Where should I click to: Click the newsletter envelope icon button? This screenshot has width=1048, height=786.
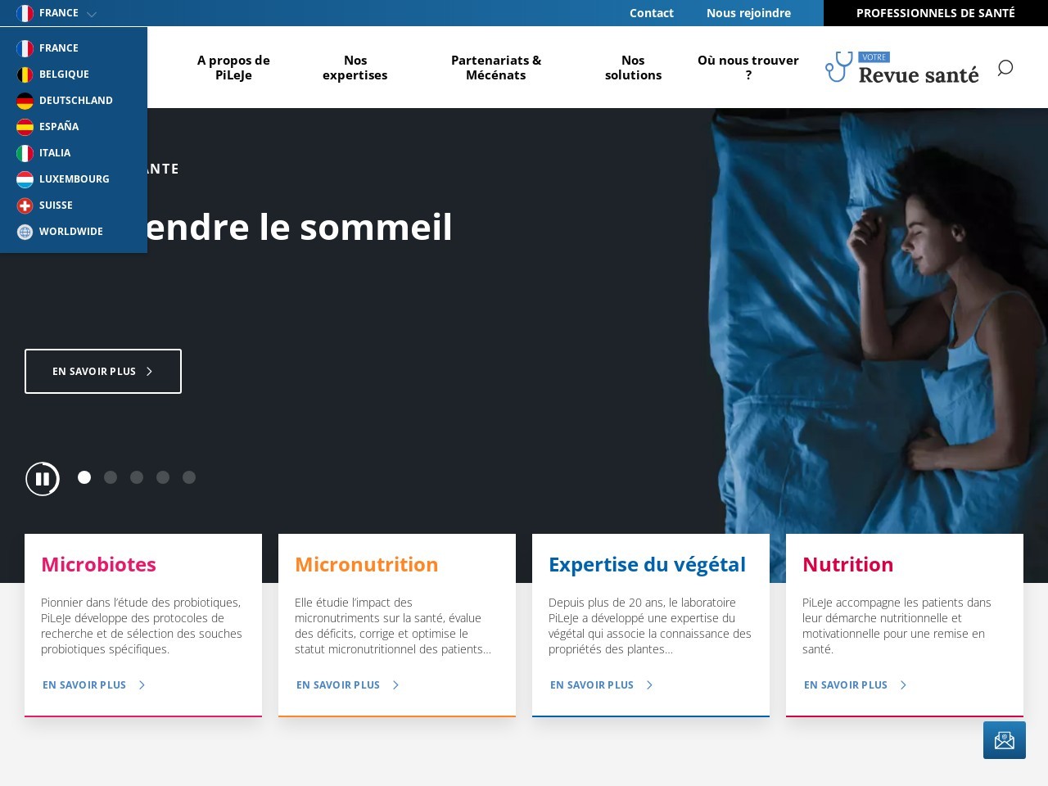(1005, 740)
